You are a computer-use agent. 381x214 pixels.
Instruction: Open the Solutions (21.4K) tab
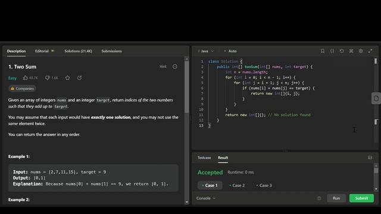tap(78, 51)
